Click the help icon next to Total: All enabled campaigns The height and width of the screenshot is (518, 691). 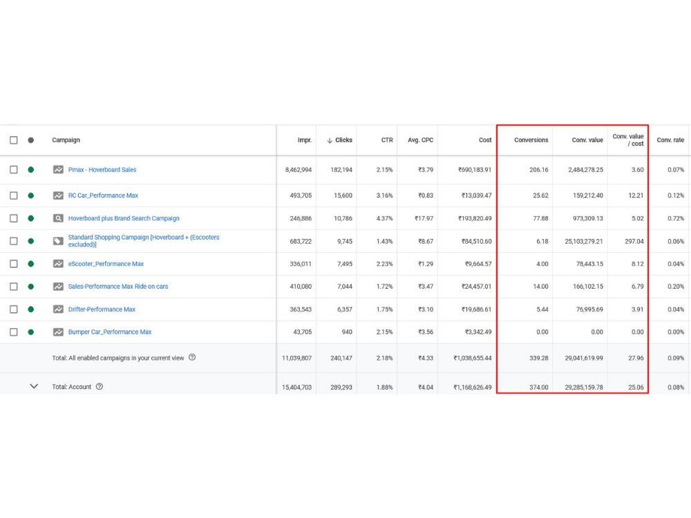tap(192, 357)
